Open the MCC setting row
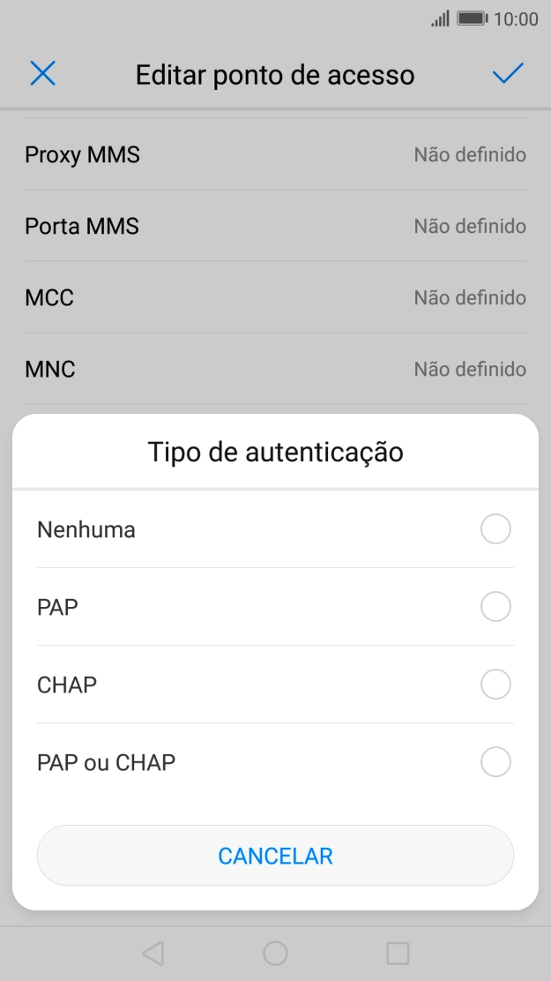The height and width of the screenshot is (981, 551). [275, 298]
